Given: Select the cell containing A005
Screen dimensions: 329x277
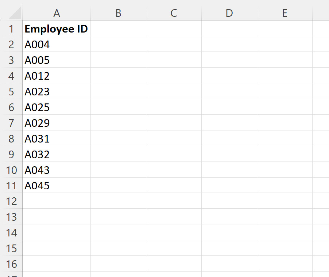Looking at the screenshot, I should 57,60.
